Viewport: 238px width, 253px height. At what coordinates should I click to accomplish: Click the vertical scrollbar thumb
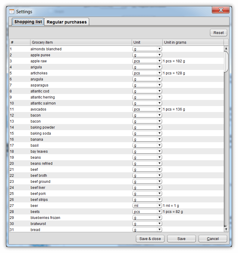coord(226,62)
